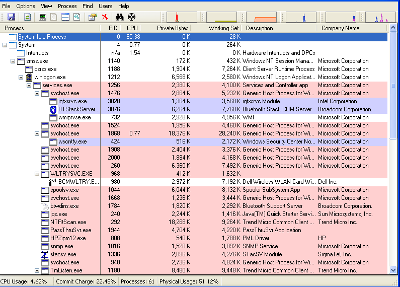Click the wireless icon of BCMWLTRY.E...
This screenshot has width=400, height=287.
click(53, 182)
